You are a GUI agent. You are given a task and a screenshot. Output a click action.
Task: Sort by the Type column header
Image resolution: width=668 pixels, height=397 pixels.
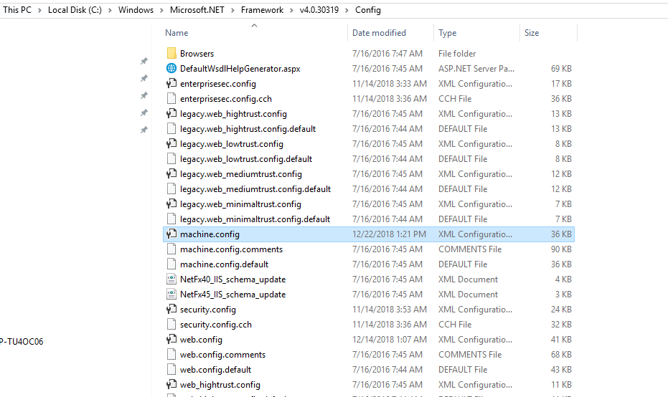tap(447, 33)
